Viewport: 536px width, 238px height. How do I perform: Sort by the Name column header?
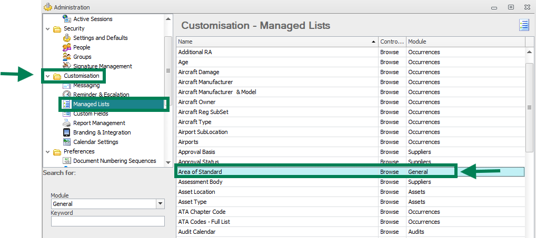click(277, 42)
